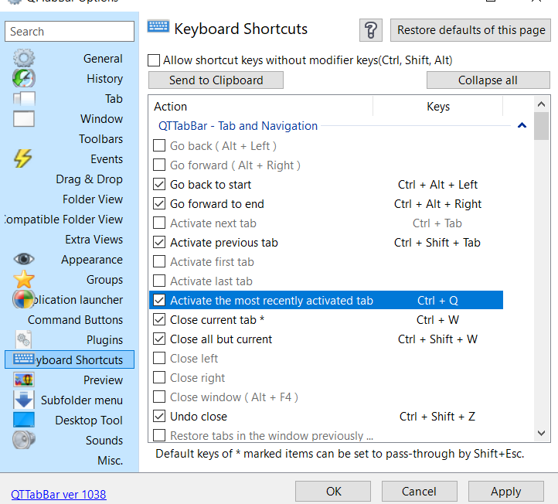This screenshot has width=558, height=504.
Task: Open the Command Buttons options page
Action: [x=75, y=319]
